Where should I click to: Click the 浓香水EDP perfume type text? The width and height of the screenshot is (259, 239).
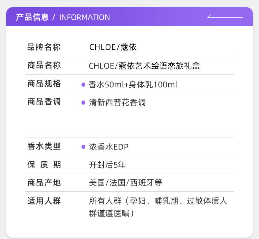coord(108,147)
